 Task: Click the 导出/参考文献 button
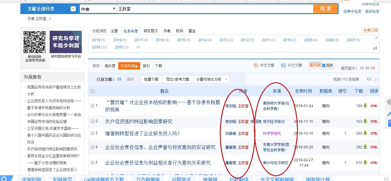point(178,79)
